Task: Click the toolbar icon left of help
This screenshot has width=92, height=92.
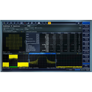Action: 46,23
